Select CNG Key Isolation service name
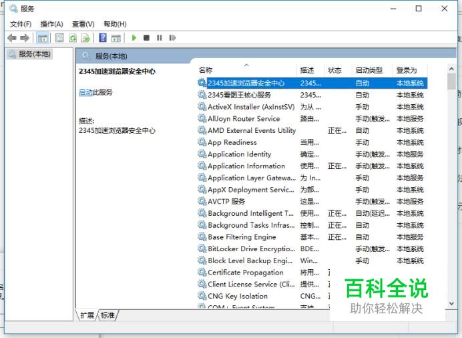This screenshot has width=462, height=338. [x=238, y=296]
